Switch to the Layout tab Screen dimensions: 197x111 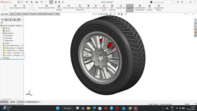pos(12,14)
